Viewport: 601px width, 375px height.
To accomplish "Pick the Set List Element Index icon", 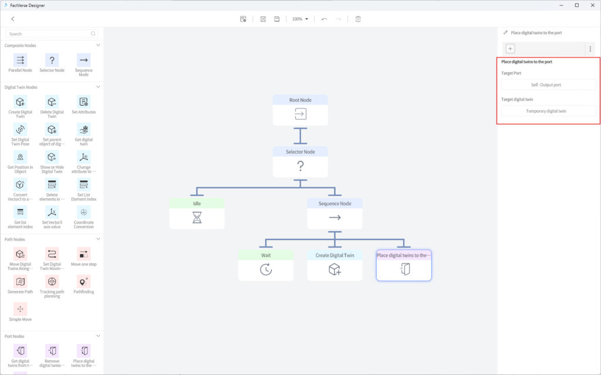I will pyautogui.click(x=83, y=185).
